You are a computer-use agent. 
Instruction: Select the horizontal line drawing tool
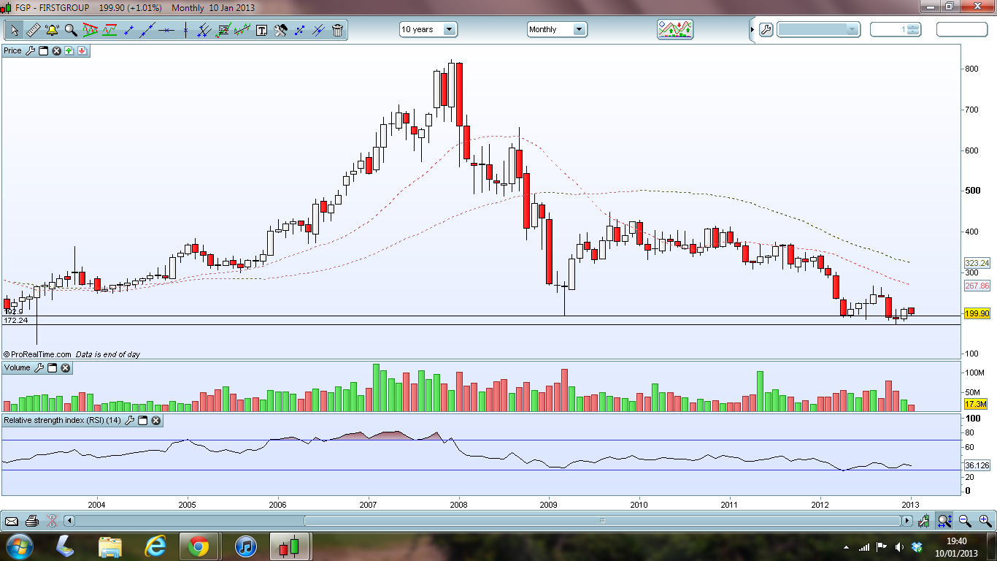pos(167,30)
